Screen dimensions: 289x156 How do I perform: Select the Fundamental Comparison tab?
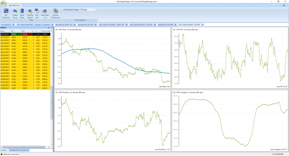[x=19, y=150]
